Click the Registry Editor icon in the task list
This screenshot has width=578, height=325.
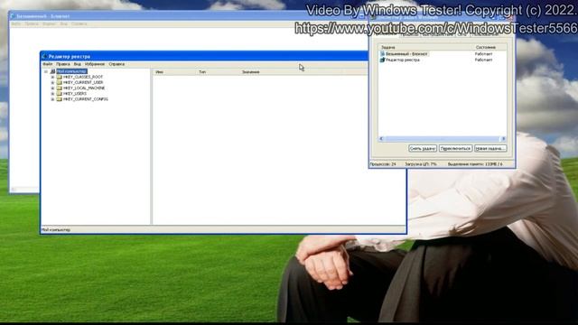click(382, 60)
